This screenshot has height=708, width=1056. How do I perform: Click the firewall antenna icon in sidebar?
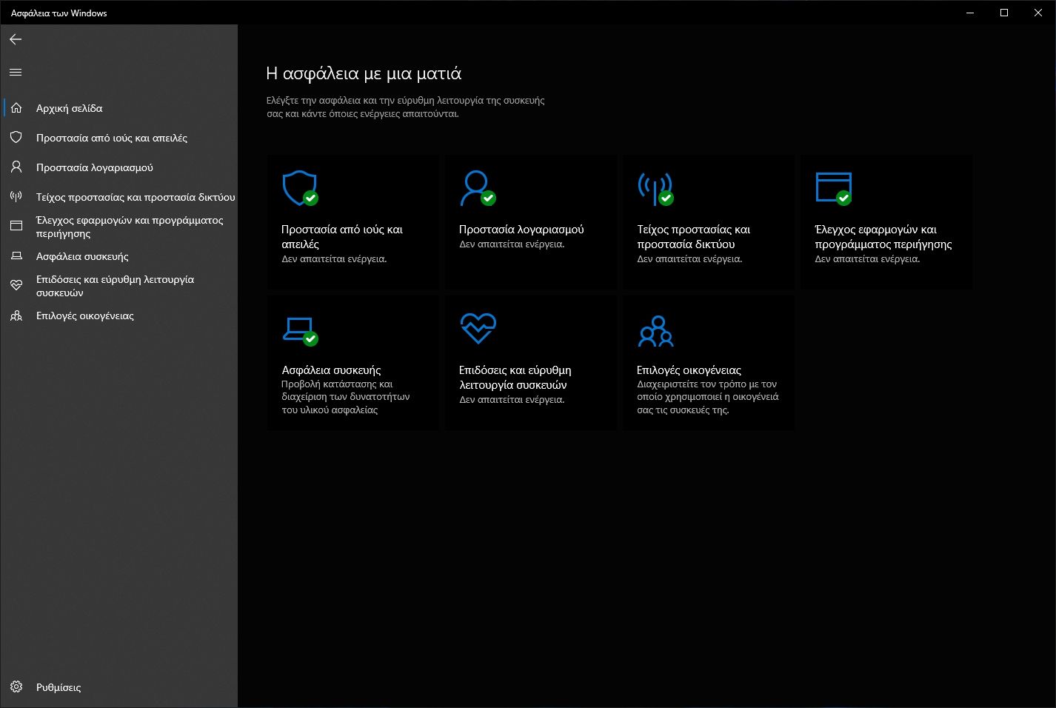pos(16,197)
